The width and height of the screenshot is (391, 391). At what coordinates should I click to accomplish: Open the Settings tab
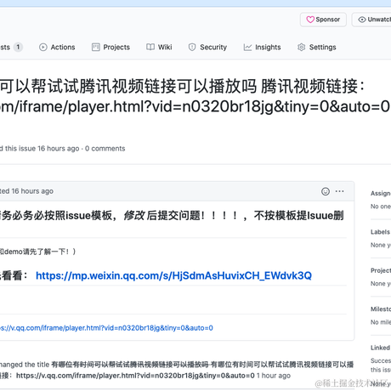(317, 47)
